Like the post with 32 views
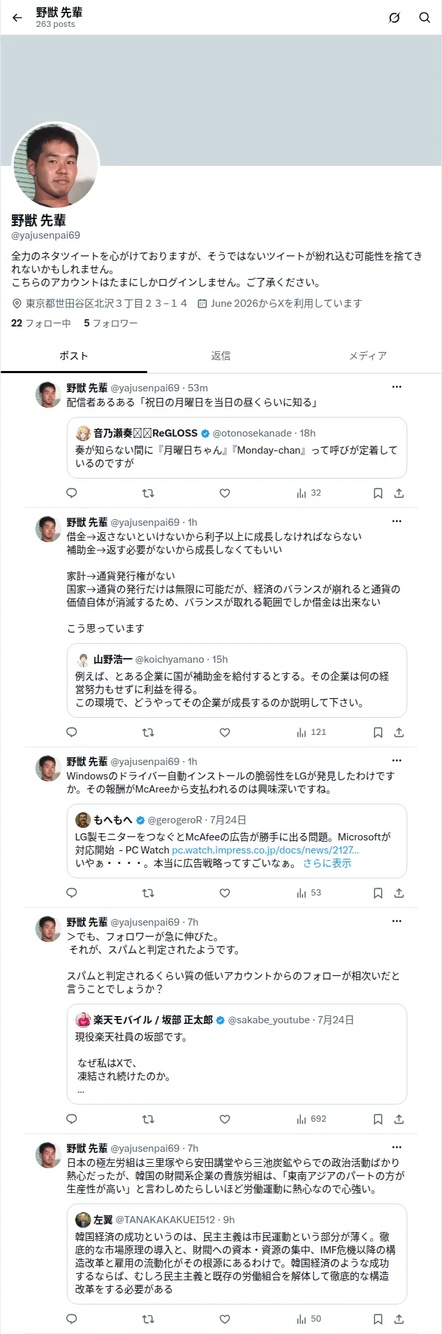This screenshot has width=442, height=1334. [225, 493]
